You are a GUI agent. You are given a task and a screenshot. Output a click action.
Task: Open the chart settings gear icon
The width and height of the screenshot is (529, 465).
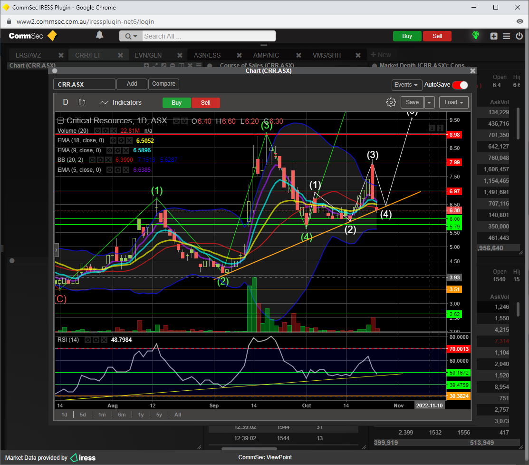tap(391, 102)
